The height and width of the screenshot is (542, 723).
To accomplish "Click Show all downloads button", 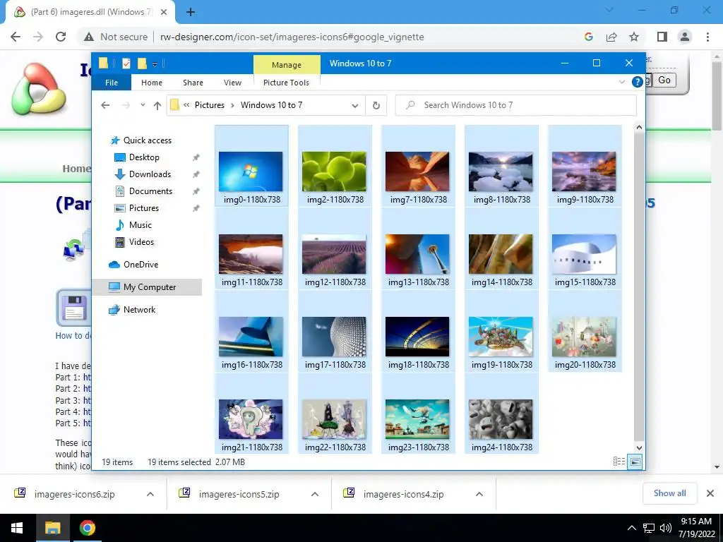I will click(669, 493).
